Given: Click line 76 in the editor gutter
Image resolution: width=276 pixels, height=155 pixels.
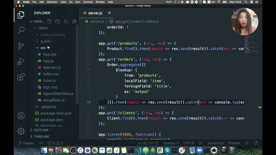Looking at the screenshot, I should click(88, 102).
